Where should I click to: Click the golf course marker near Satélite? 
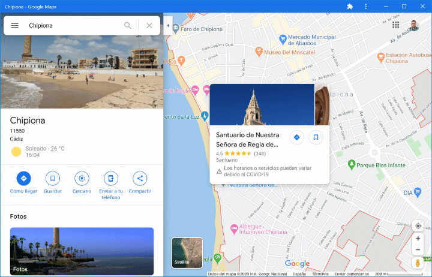(x=218, y=258)
